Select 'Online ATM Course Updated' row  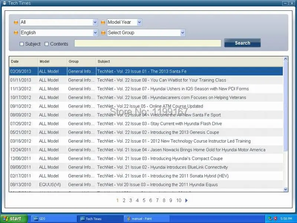pyautogui.click(x=146, y=106)
